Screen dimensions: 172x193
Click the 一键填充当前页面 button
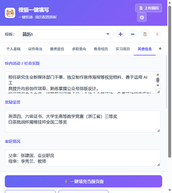pyautogui.click(x=83, y=181)
